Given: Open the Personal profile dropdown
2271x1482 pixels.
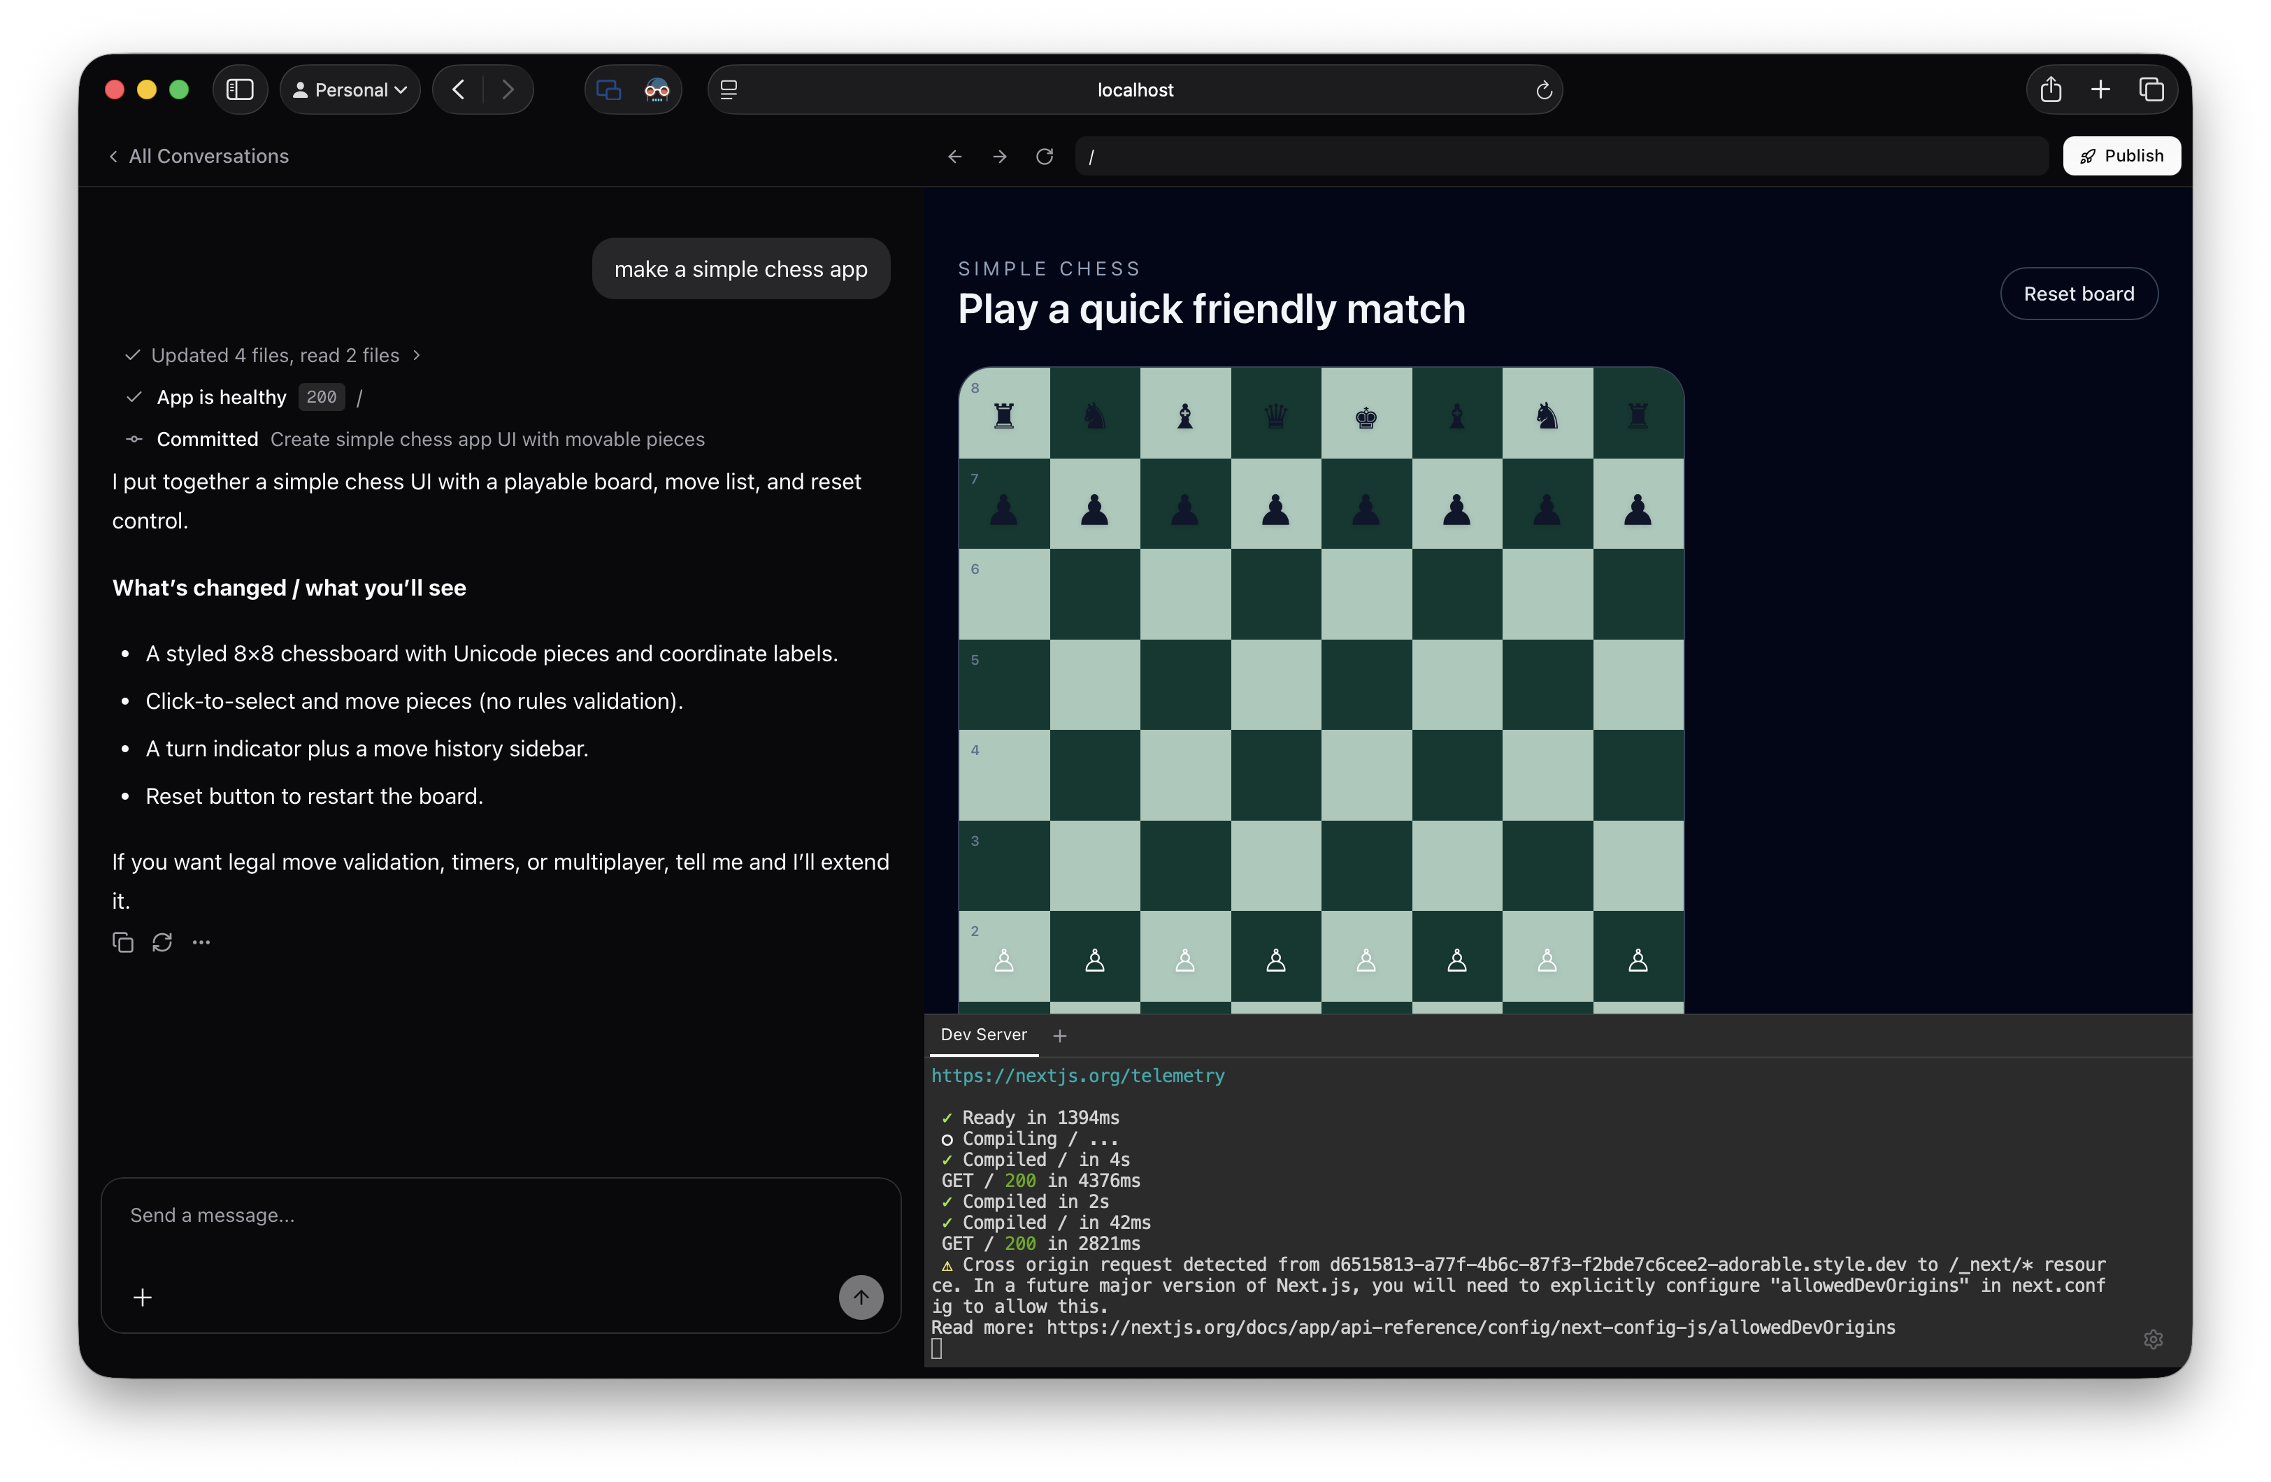Looking at the screenshot, I should 350,89.
